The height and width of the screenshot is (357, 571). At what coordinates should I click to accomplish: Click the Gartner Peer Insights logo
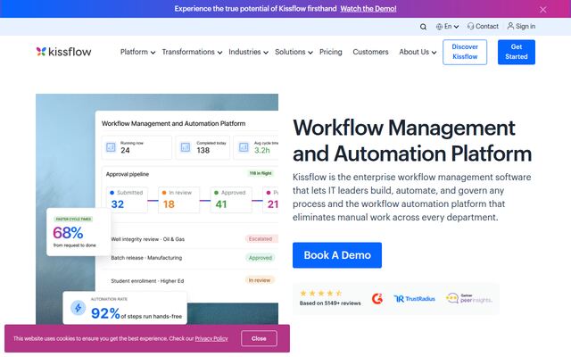click(468, 298)
